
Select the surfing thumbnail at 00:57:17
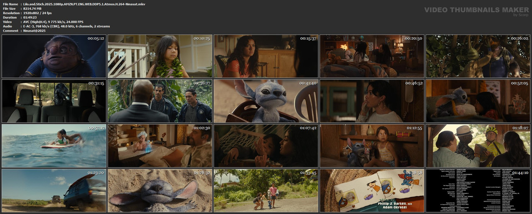coord(54,146)
